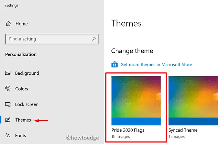This screenshot has height=144, width=220.
Task: Click the Themes brush icon
Action: tap(9, 120)
